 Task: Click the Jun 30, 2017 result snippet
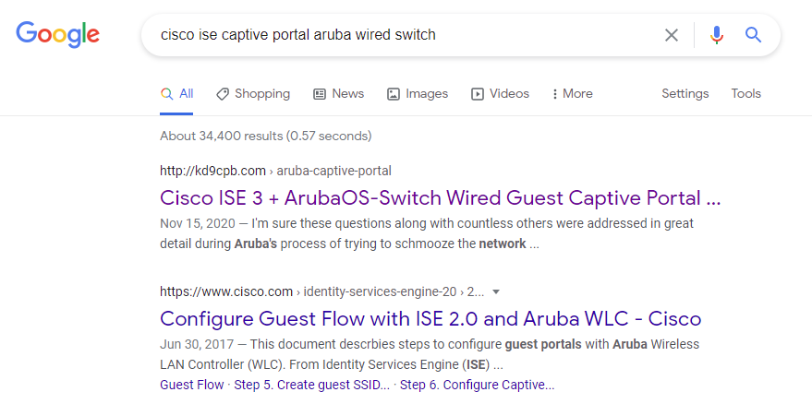click(x=430, y=354)
